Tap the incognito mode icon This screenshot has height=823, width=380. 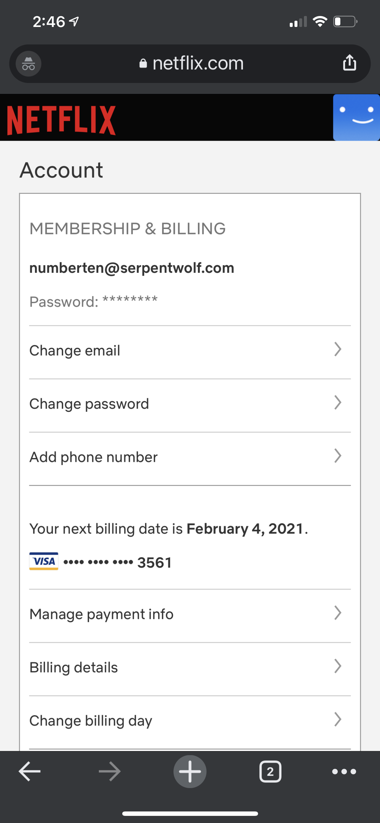pos(28,64)
